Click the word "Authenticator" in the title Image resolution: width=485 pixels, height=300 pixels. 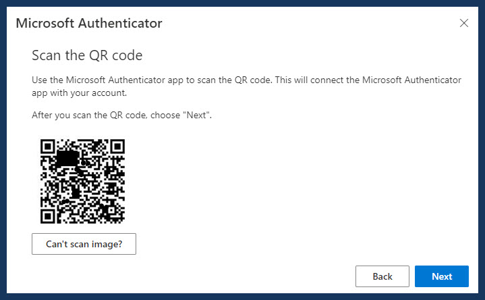(x=120, y=23)
